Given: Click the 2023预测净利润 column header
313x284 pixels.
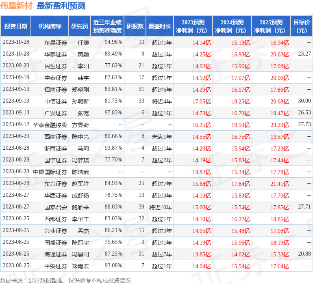Looking at the screenshot, I should pos(193,26).
